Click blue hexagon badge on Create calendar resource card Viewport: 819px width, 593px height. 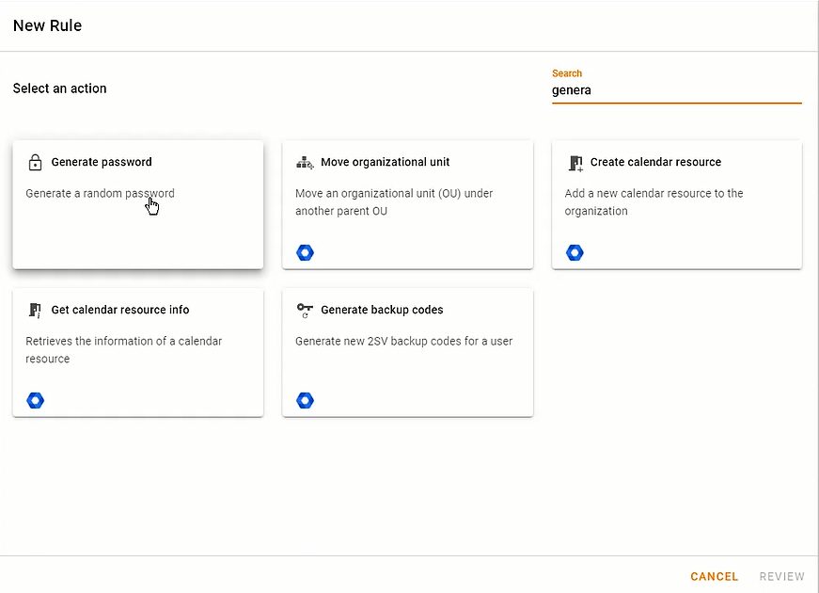point(575,252)
